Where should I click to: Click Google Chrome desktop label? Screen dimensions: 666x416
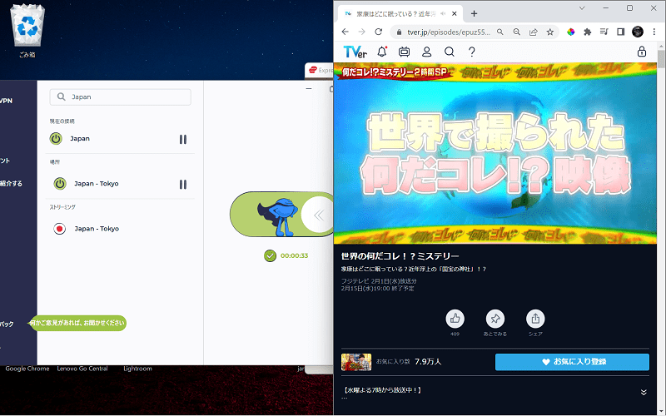point(27,369)
